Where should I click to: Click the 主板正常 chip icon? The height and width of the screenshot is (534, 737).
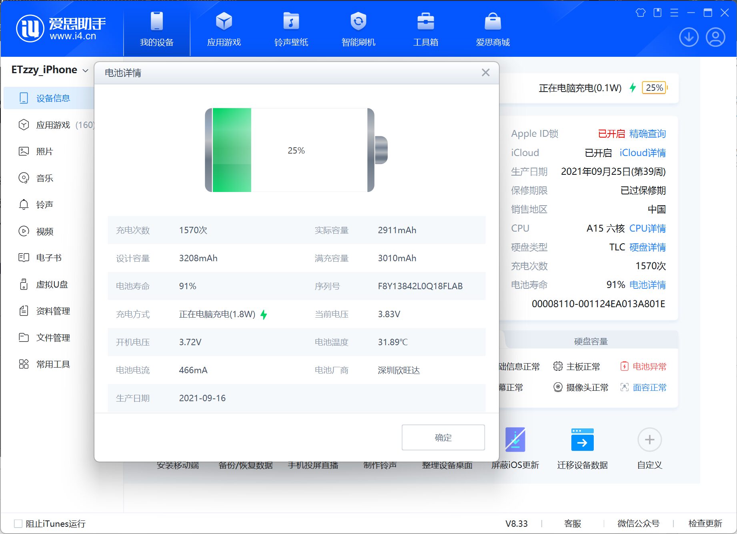[558, 366]
